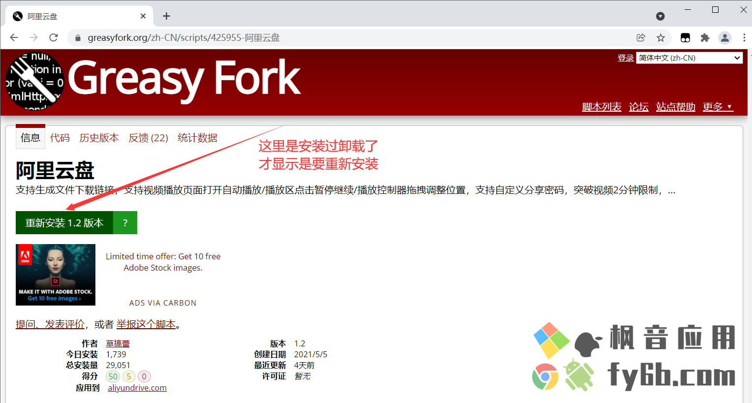Switch to the 代码 tab
The image size is (752, 403).
click(60, 138)
